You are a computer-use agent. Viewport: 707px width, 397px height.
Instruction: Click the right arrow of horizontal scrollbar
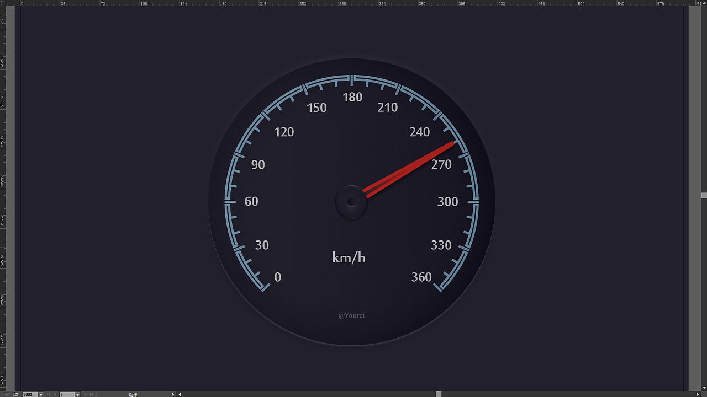pos(698,394)
